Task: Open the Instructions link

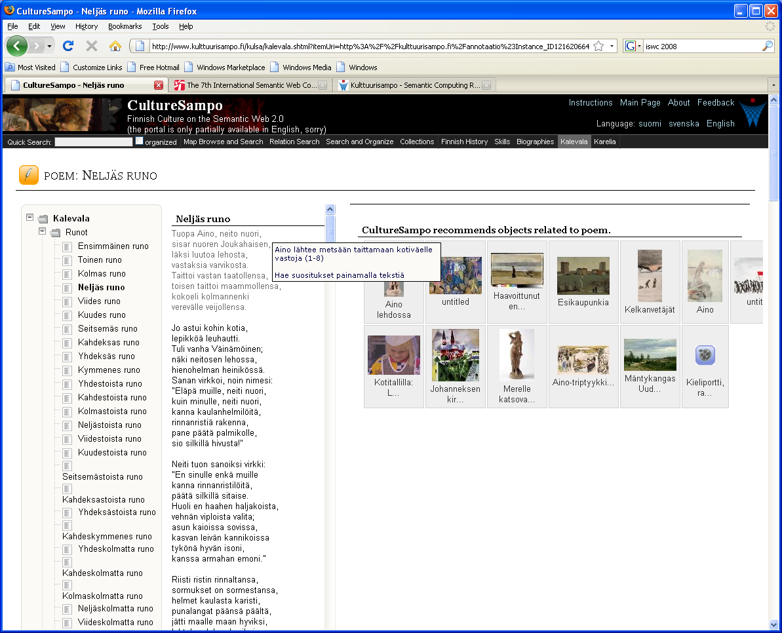Action: pos(591,103)
